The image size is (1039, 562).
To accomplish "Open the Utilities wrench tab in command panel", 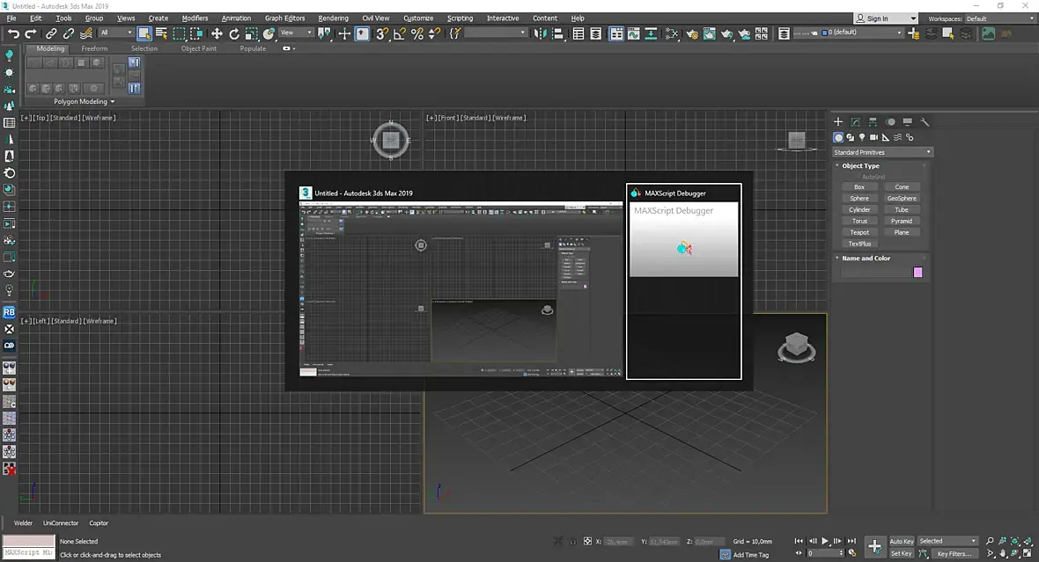I will (925, 122).
